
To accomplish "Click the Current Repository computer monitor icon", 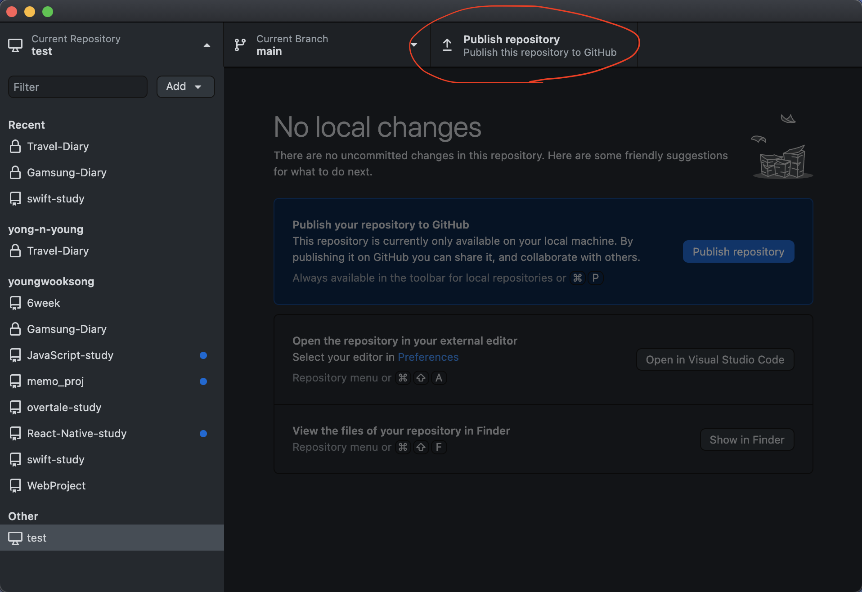I will pyautogui.click(x=15, y=45).
